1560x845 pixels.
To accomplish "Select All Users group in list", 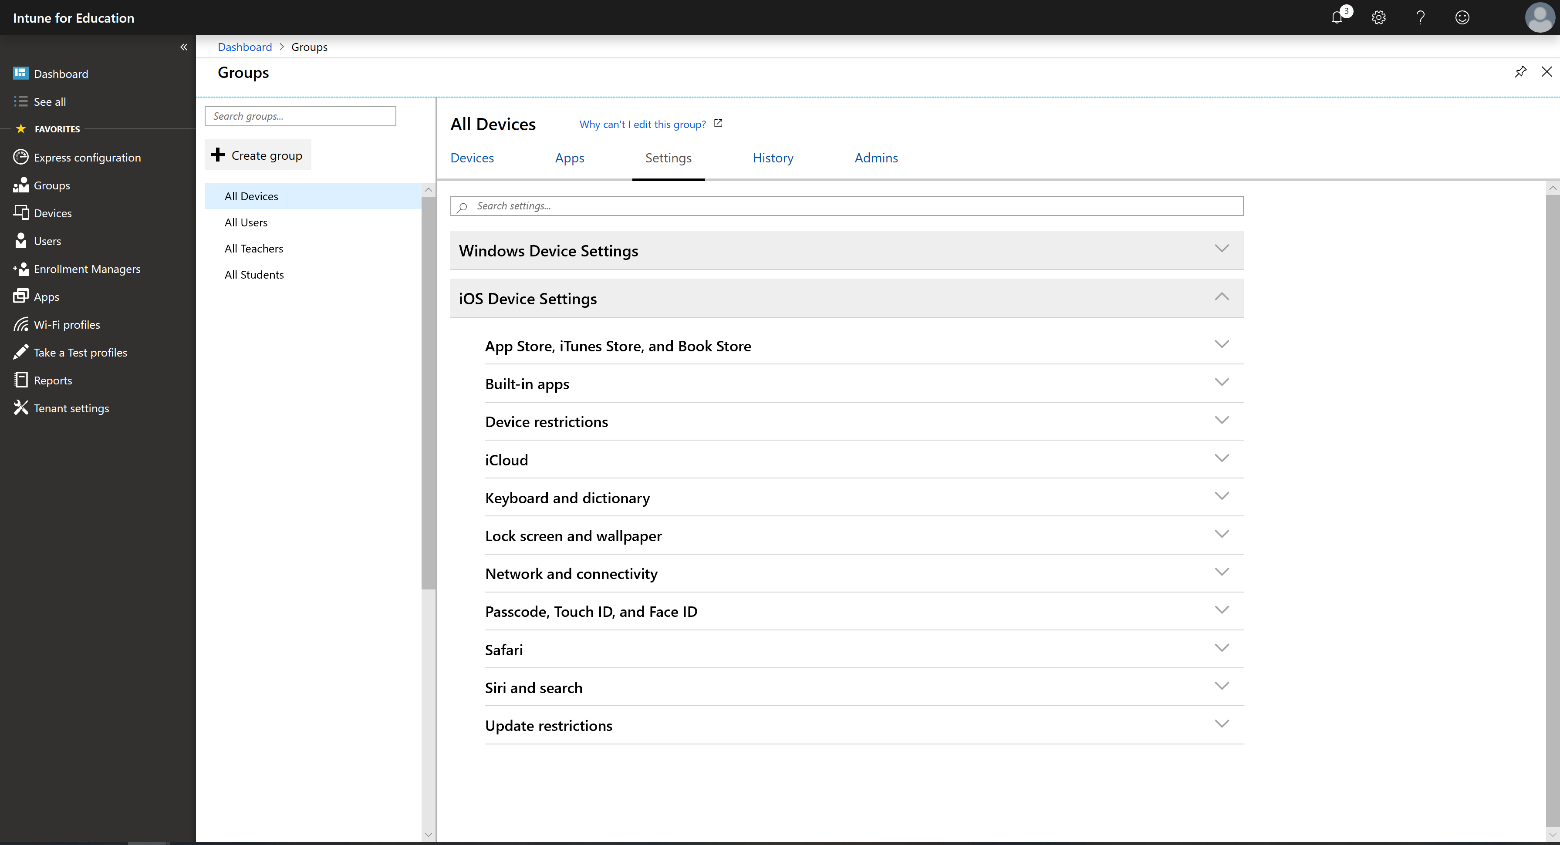I will click(246, 222).
